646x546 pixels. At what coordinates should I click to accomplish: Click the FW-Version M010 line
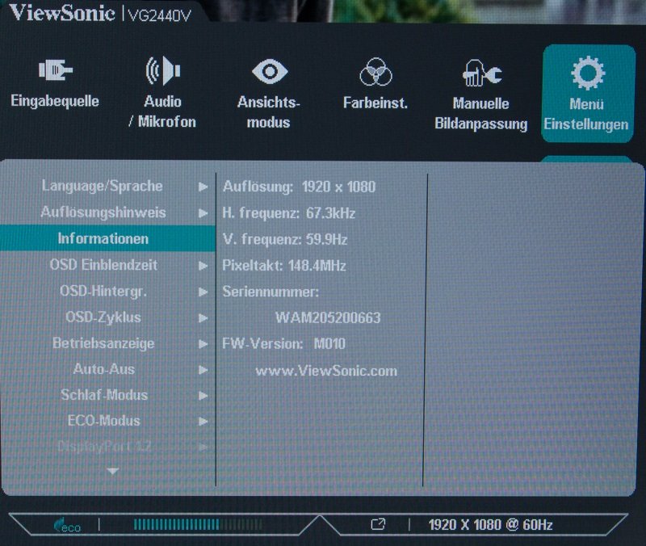point(283,343)
